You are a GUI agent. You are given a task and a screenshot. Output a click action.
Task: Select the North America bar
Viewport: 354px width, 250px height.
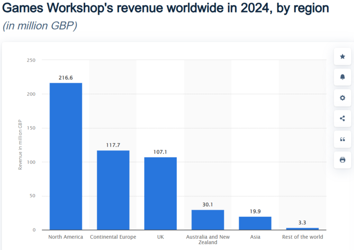(x=66, y=156)
